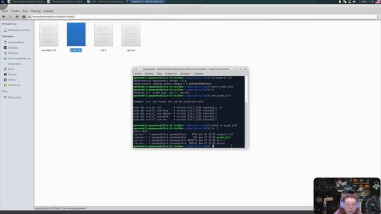Select the example1.tcl file icon
Viewport: 381px width, 214px height.
[49, 34]
